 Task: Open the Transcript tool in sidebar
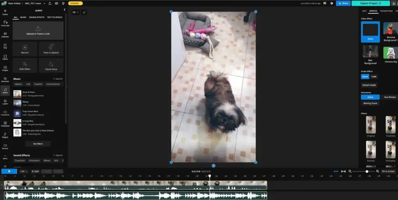click(x=5, y=23)
